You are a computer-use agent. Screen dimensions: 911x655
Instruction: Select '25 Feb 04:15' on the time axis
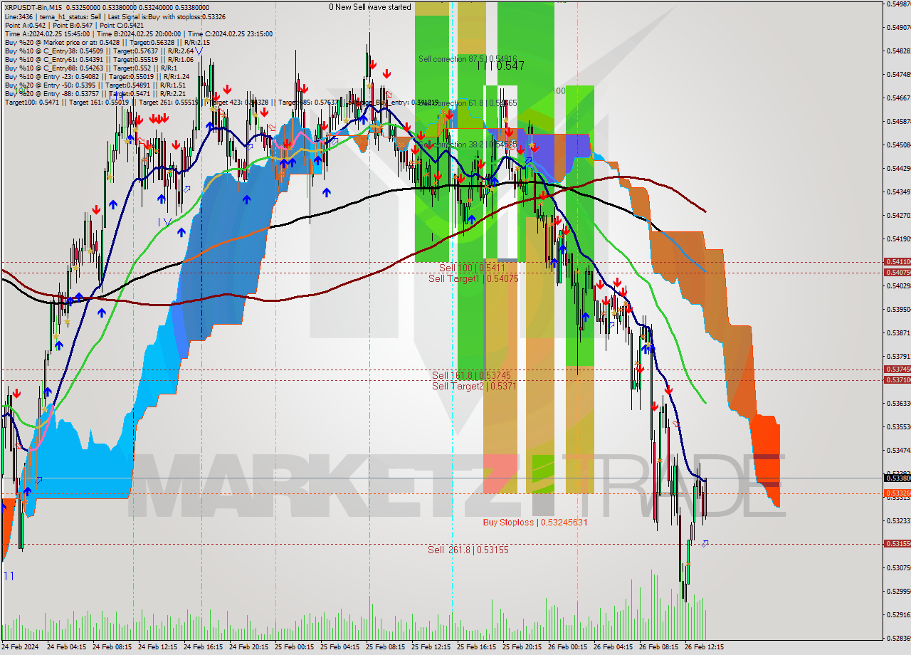340,647
